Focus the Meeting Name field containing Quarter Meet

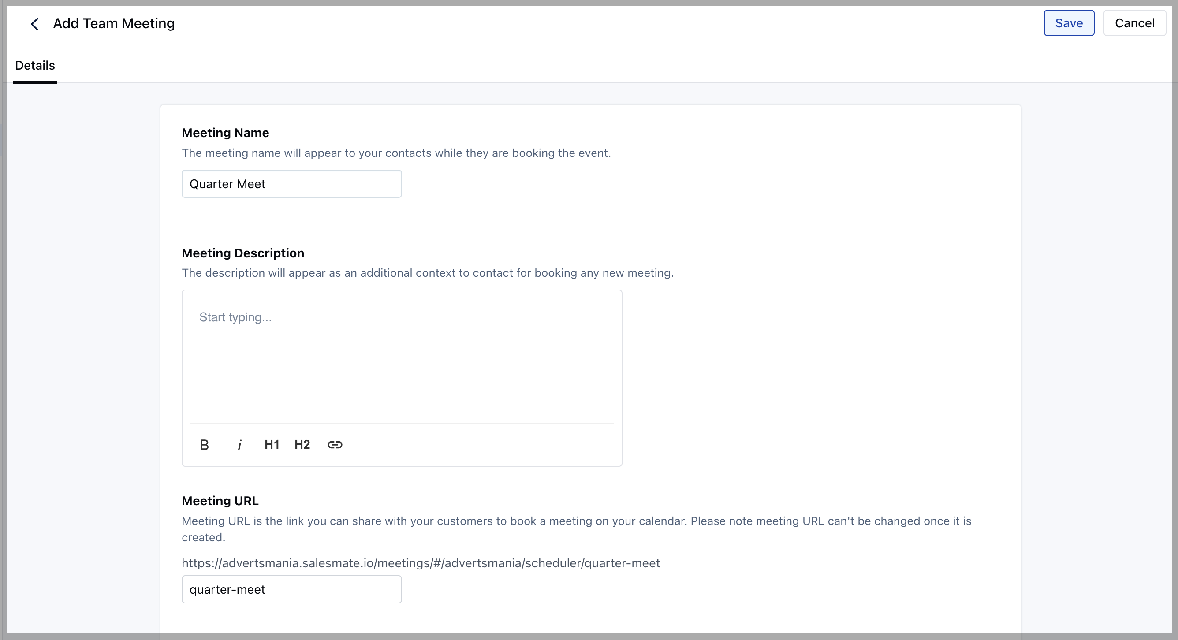pyautogui.click(x=291, y=184)
